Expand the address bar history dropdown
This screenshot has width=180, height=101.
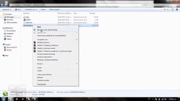(x=143, y=5)
